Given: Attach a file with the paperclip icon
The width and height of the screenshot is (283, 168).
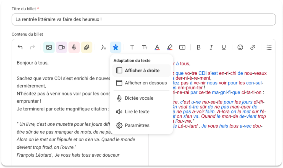Looking at the screenshot, I should (x=87, y=47).
